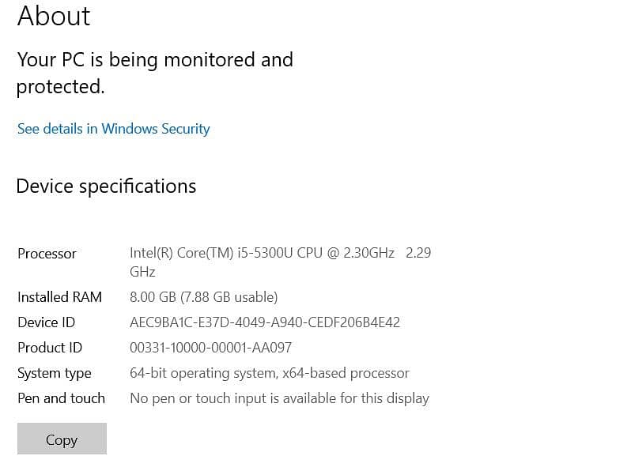Select the Product ID value 00331-10000-00001-AA097
Screen dimensions: 631x471
pos(210,348)
